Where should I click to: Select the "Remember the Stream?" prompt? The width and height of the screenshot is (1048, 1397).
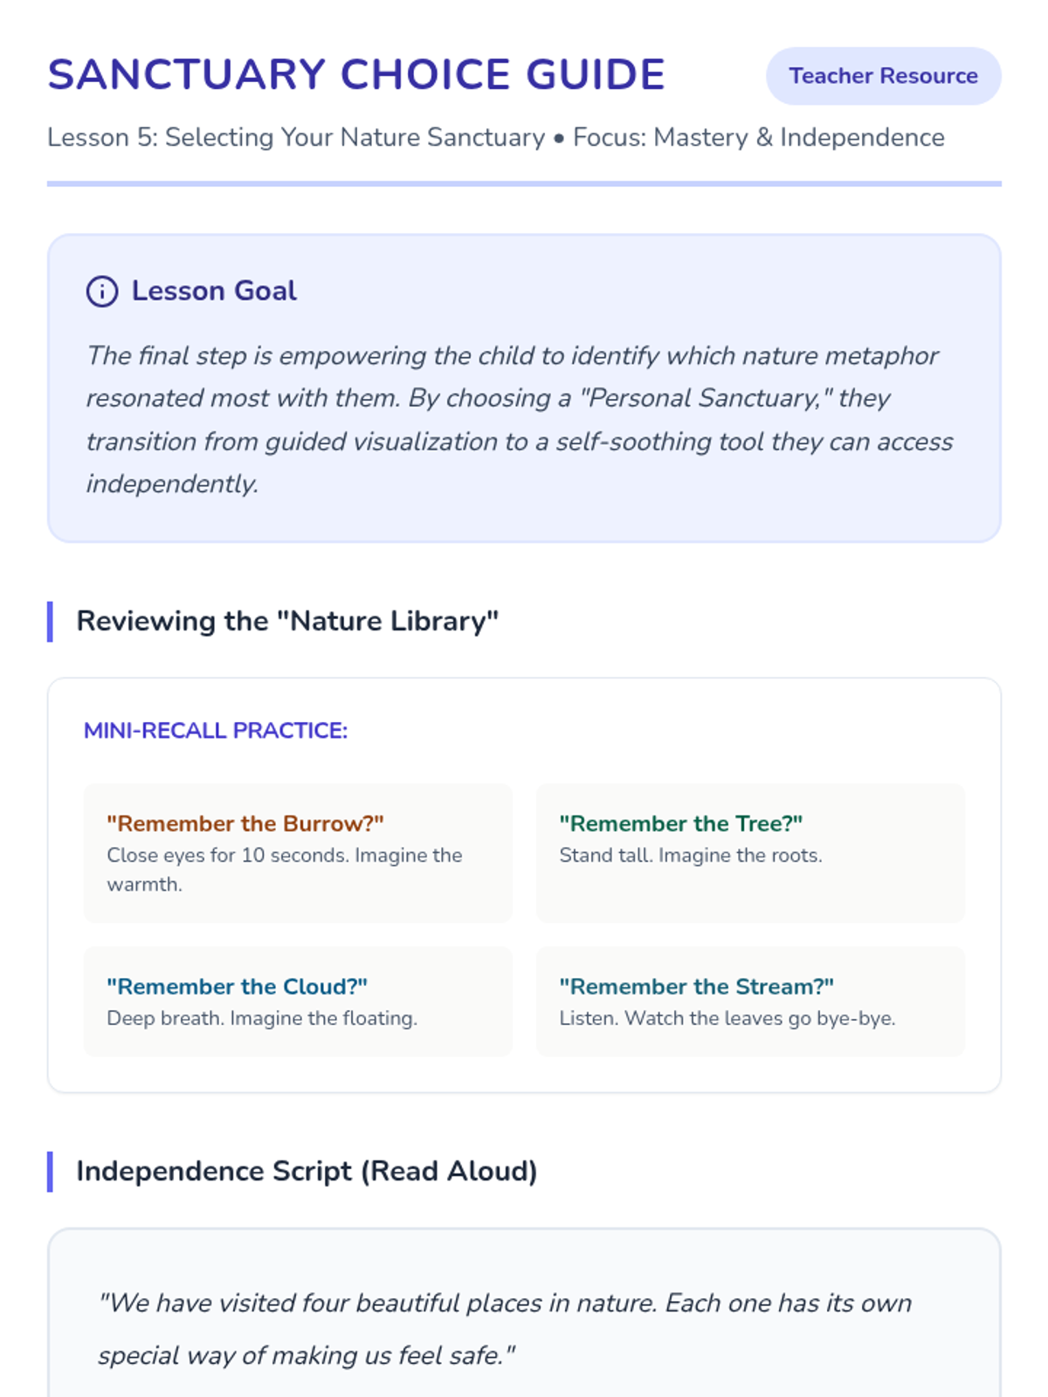[696, 987]
